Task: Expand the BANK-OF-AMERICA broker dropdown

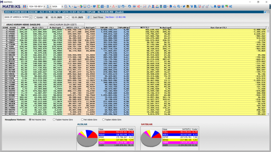Action: [30, 17]
